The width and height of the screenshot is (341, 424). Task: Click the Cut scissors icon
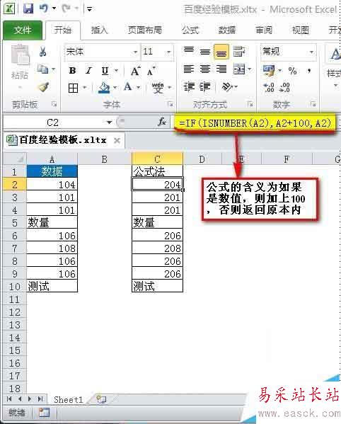click(x=42, y=51)
